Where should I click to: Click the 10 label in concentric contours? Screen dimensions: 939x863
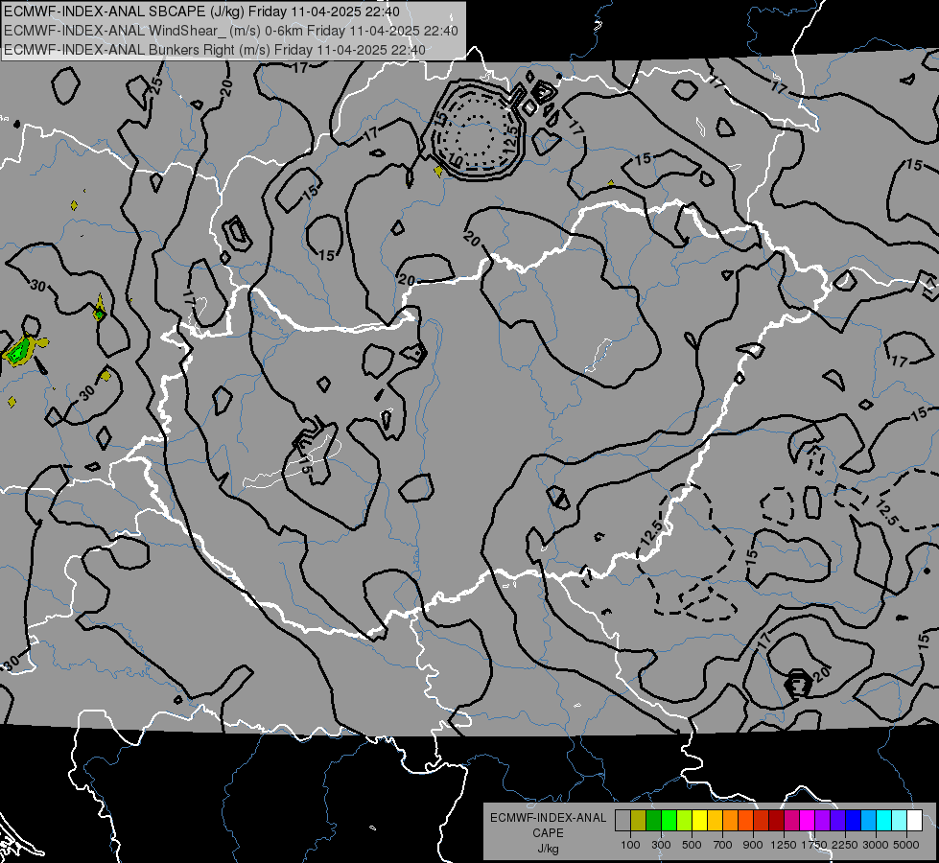point(456,160)
